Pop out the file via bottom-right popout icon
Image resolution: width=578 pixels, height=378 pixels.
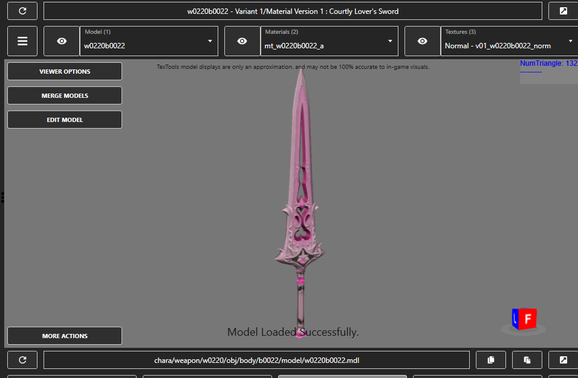pos(563,360)
